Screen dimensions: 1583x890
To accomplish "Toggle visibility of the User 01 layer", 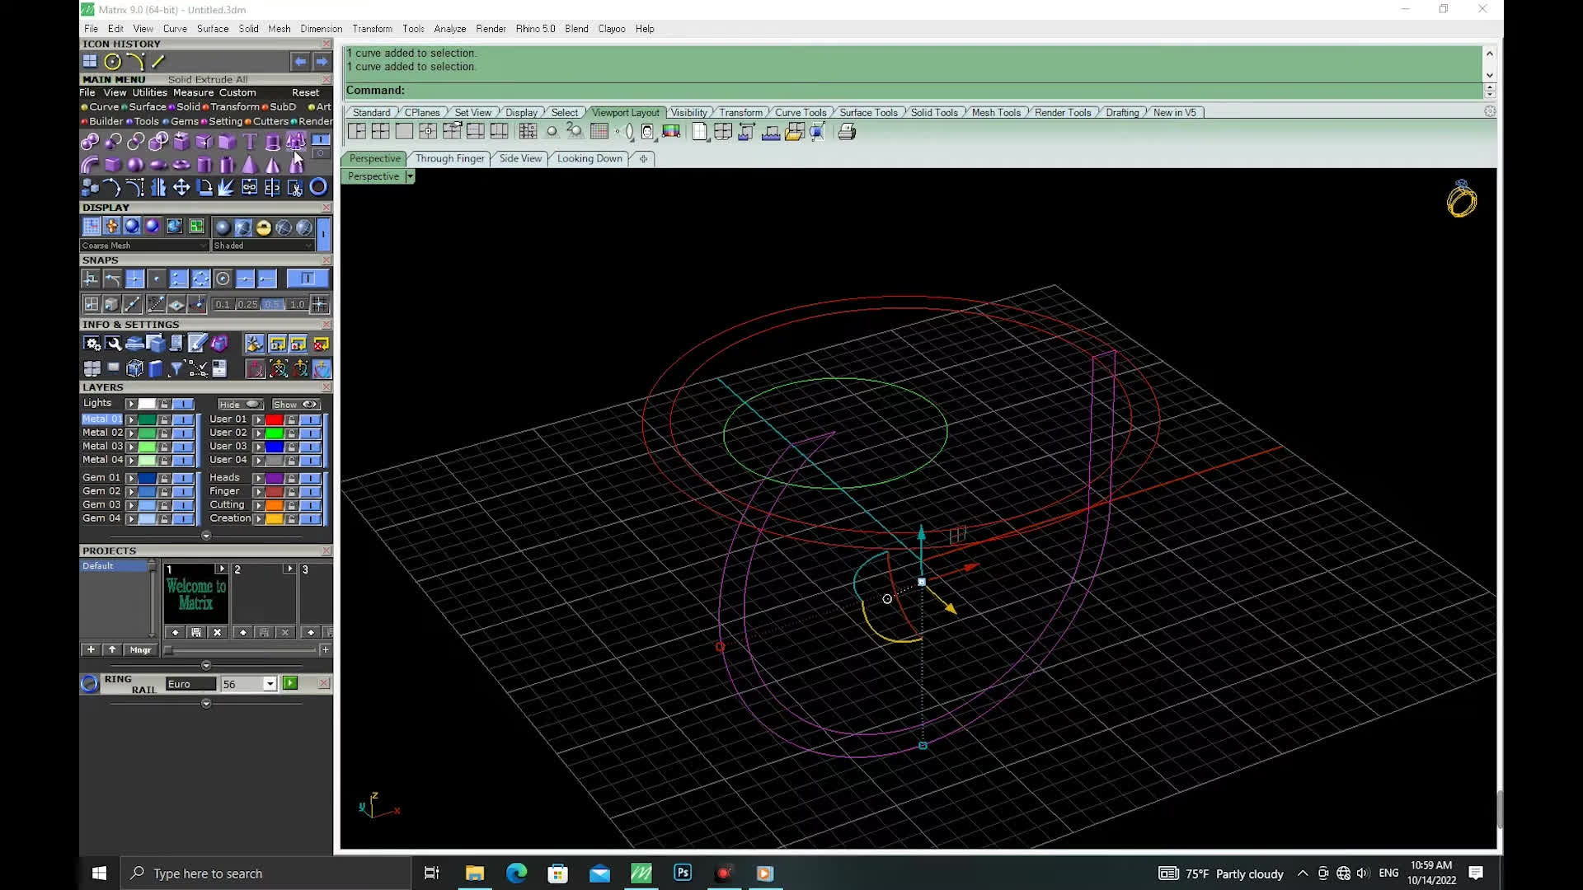I will tap(310, 419).
